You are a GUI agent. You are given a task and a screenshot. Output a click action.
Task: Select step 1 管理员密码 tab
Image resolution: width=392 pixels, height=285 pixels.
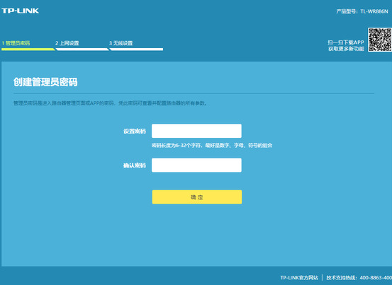(16, 43)
